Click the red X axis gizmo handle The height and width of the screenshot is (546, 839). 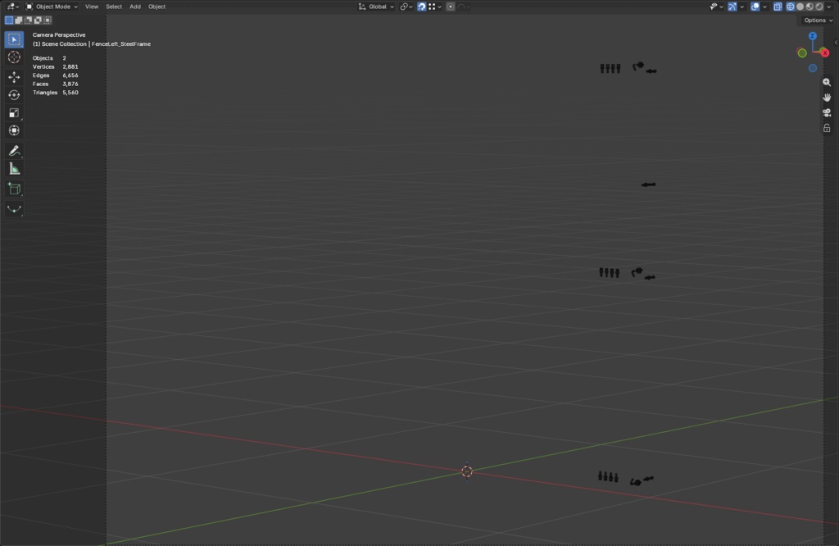(824, 52)
